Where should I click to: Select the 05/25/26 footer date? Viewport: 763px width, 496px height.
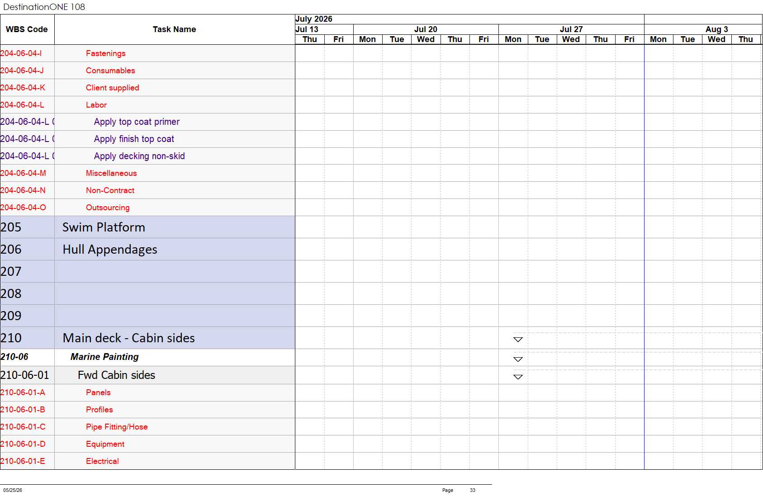(13, 490)
